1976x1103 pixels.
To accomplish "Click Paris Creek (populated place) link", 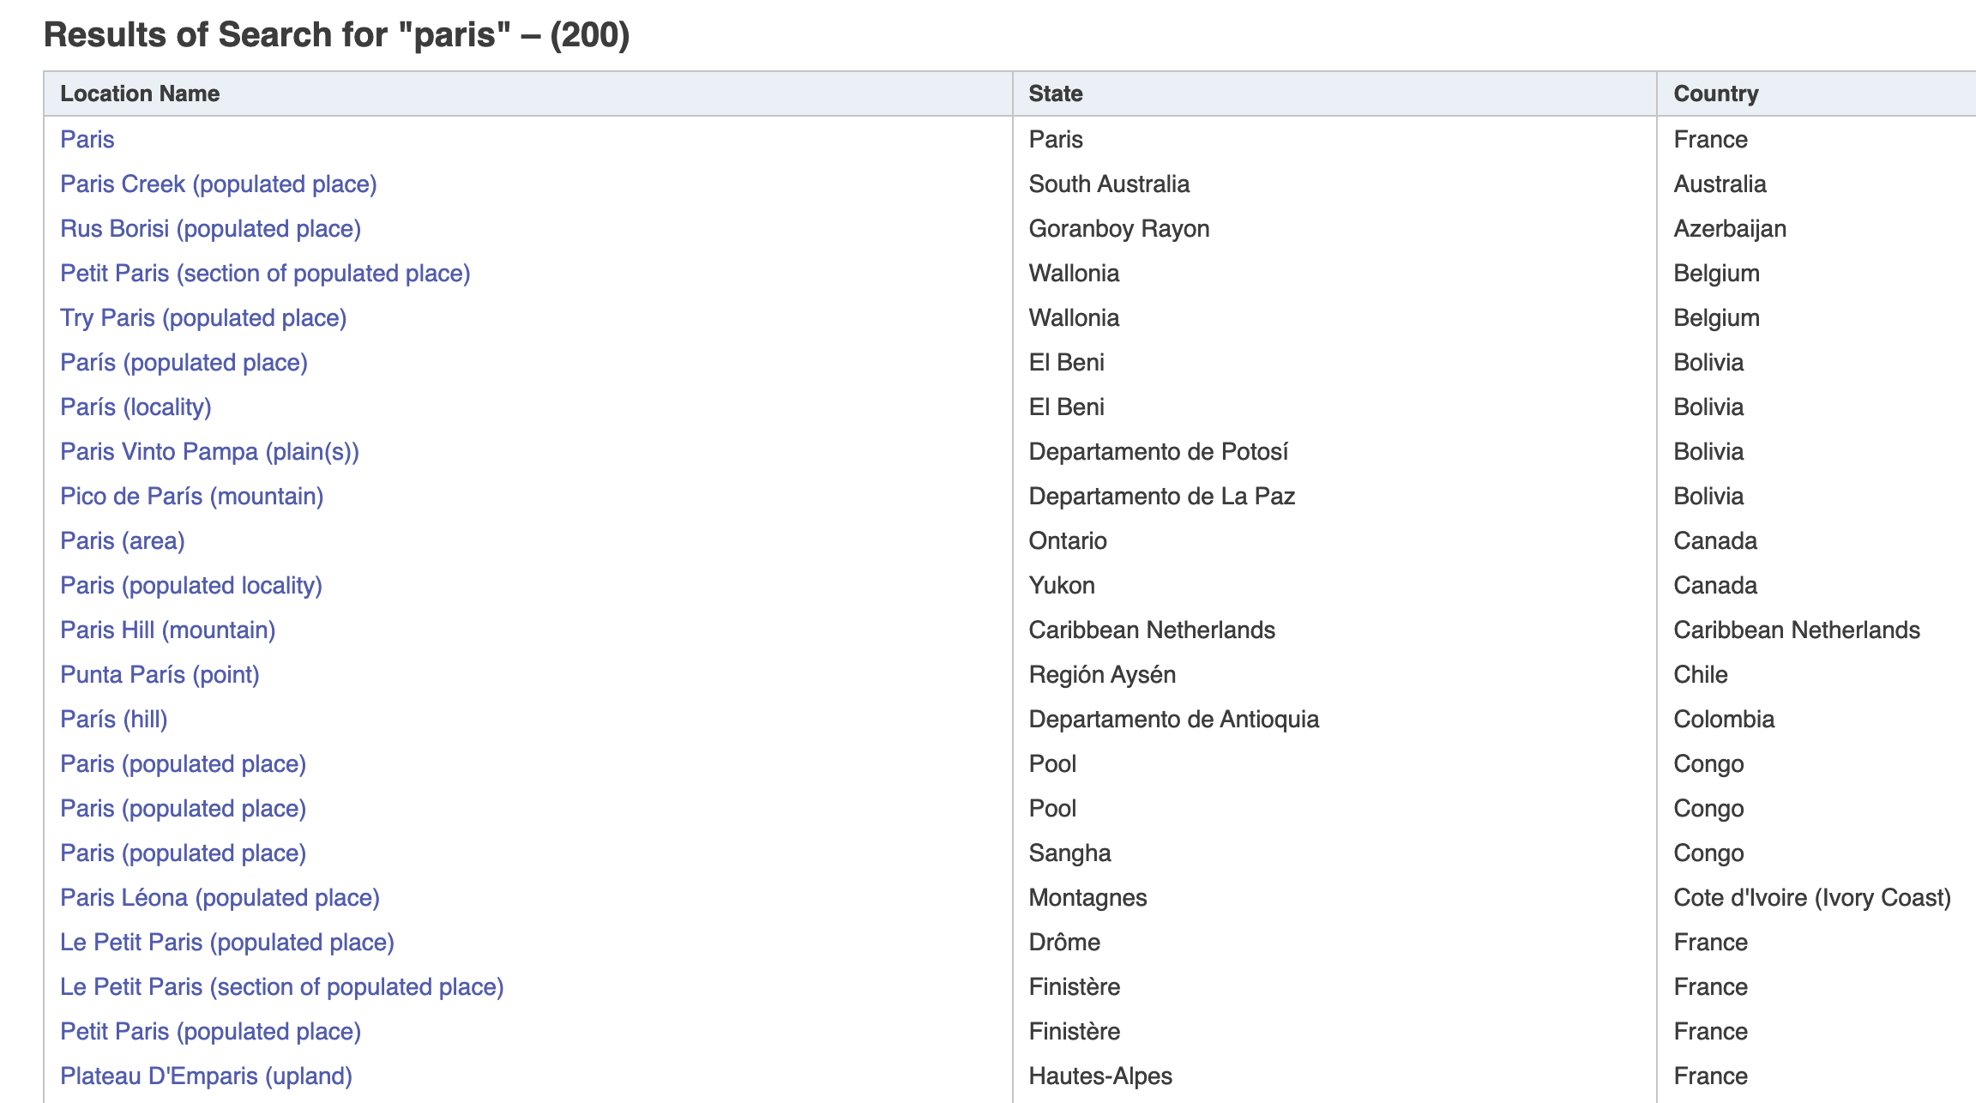I will click(x=218, y=184).
